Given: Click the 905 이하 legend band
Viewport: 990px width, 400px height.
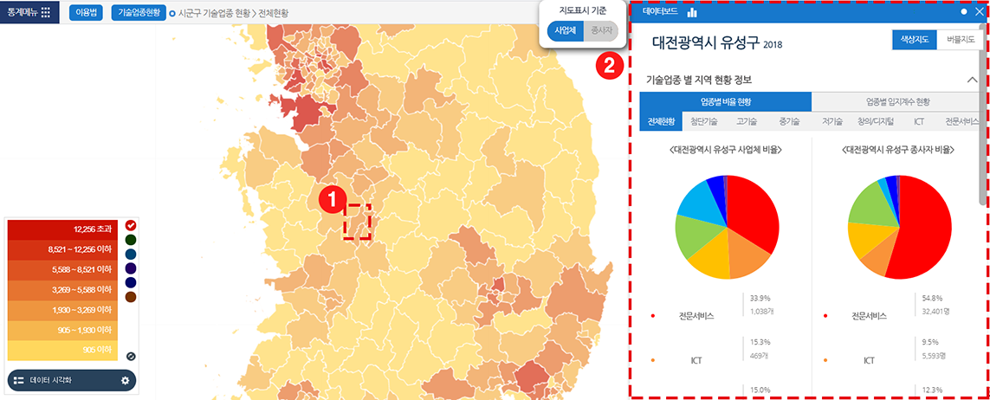Looking at the screenshot, I should 62,350.
